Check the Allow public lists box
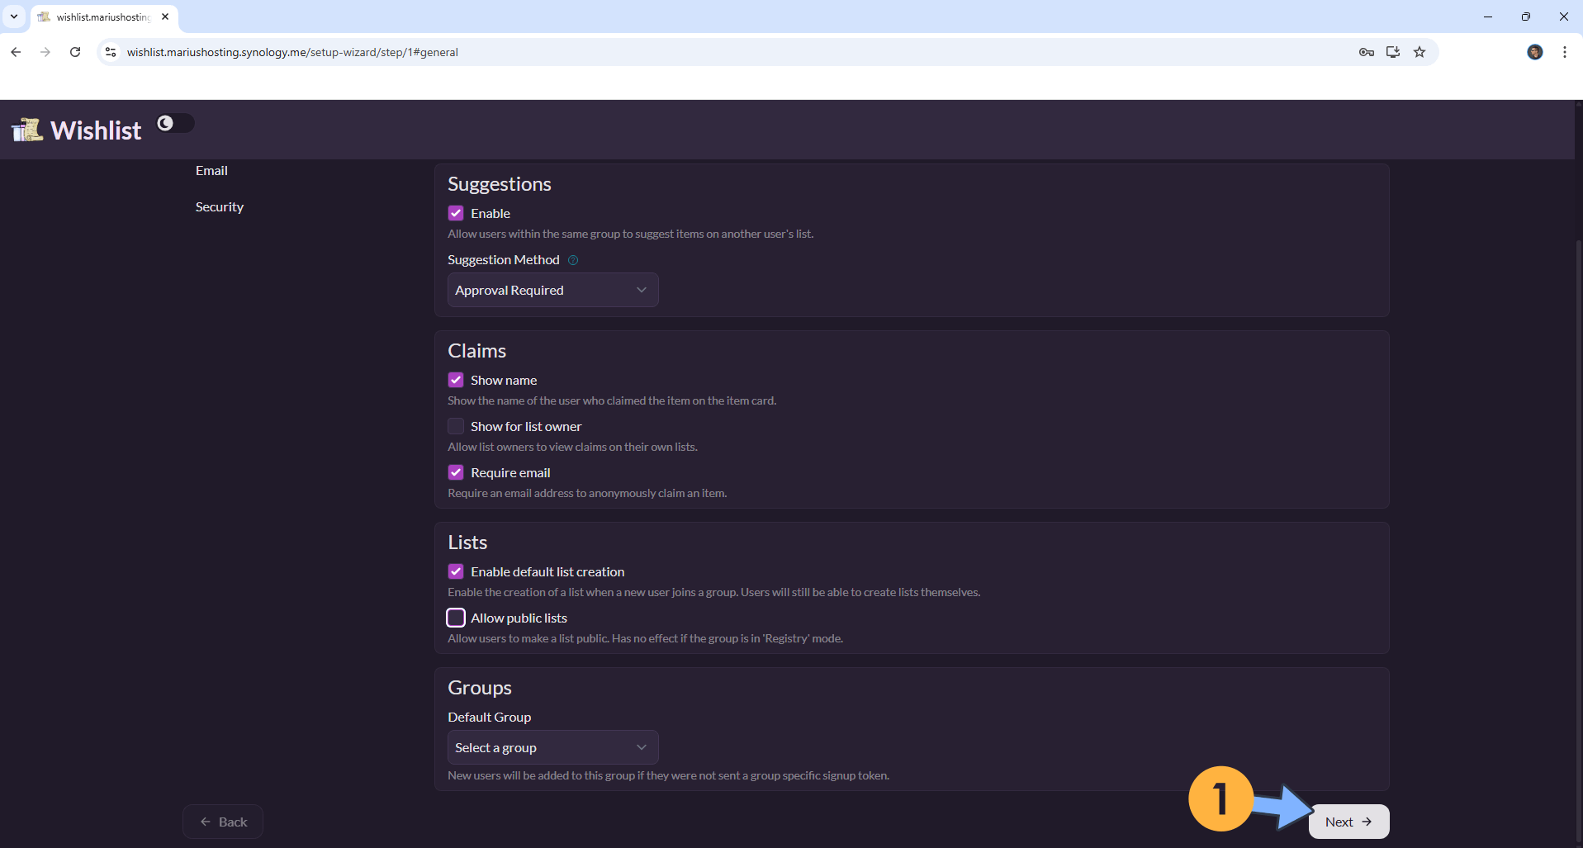Screen dimensions: 1583x848 [x=456, y=618]
